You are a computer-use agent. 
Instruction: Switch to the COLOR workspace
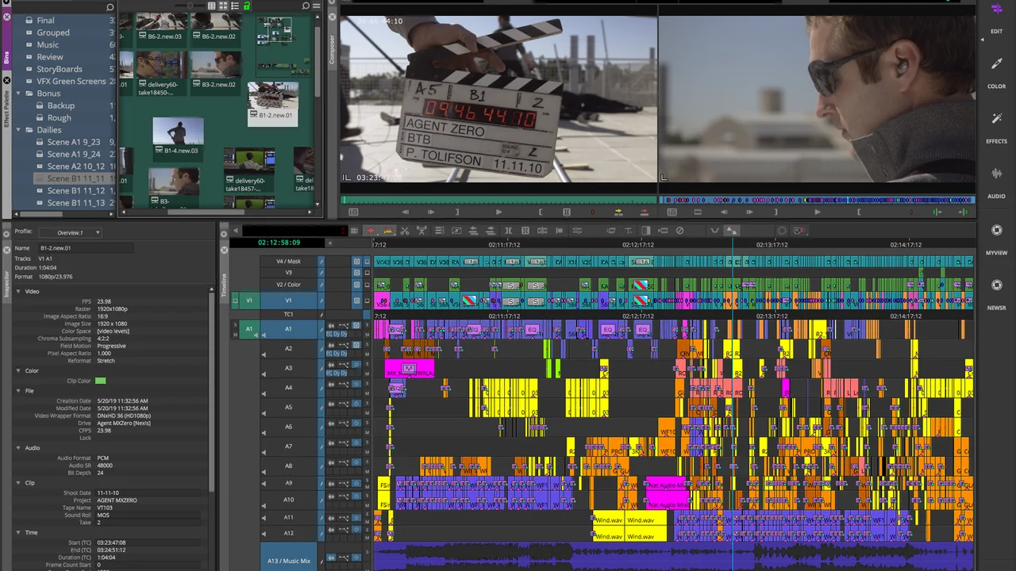point(997,71)
